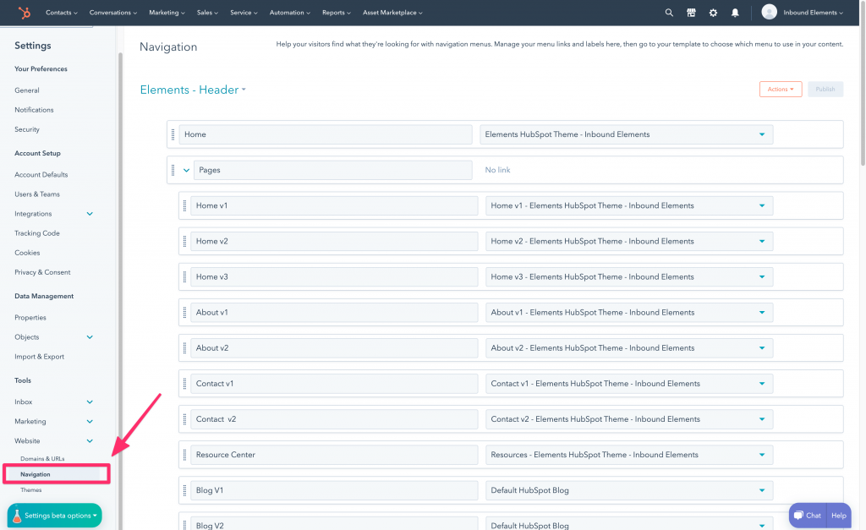866x530 pixels.
Task: Click the user avatar icon
Action: (x=770, y=12)
